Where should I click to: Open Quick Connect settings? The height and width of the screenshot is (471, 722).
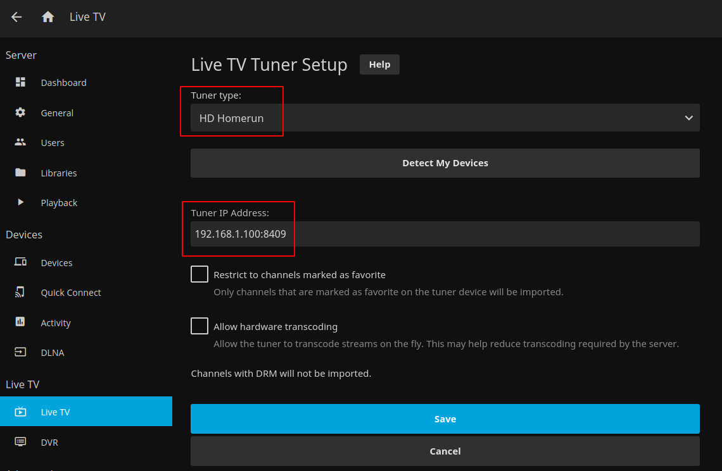point(86,293)
